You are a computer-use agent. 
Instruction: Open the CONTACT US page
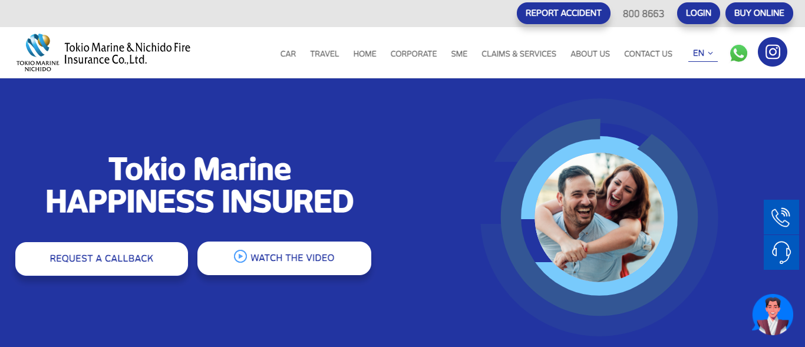[648, 54]
